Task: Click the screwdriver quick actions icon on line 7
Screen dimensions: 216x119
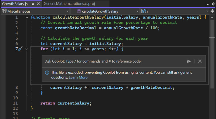Action: coord(20,49)
